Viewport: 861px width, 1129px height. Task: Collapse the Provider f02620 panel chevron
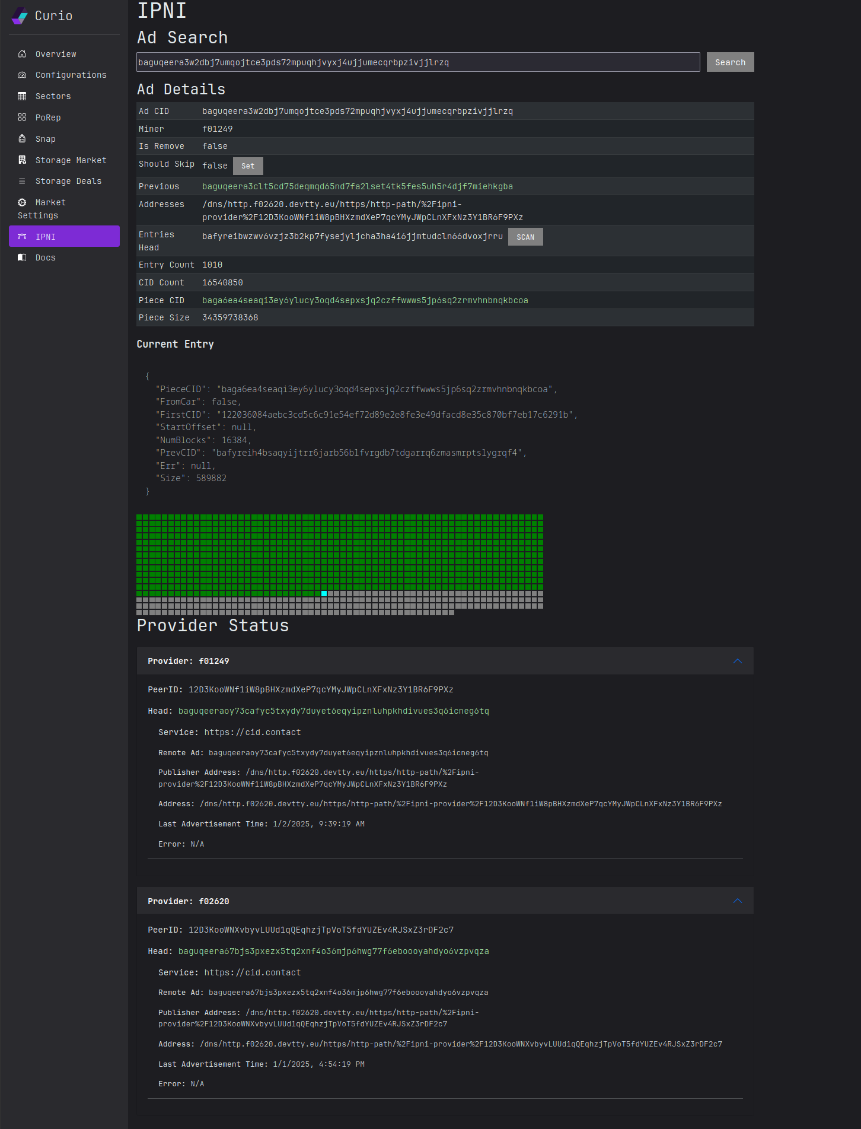tap(737, 901)
